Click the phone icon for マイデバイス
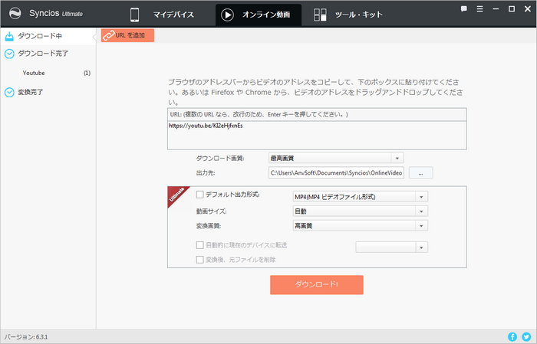537x344 pixels. 134,15
